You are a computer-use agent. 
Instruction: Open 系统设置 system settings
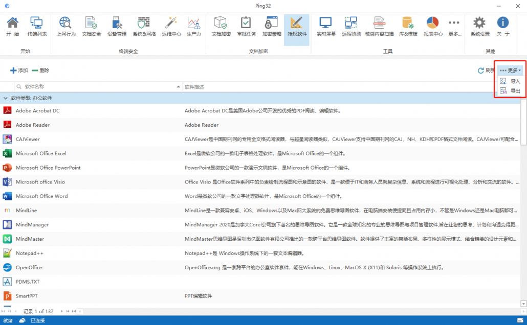pos(480,26)
